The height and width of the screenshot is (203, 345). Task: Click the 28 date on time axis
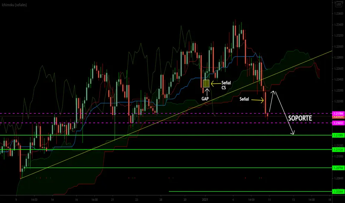click(x=161, y=200)
